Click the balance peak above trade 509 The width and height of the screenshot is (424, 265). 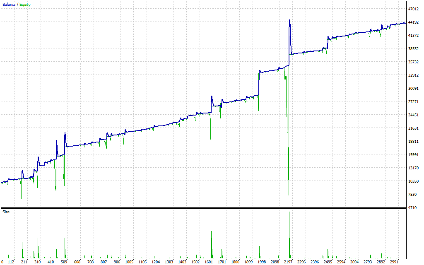tap(65, 133)
